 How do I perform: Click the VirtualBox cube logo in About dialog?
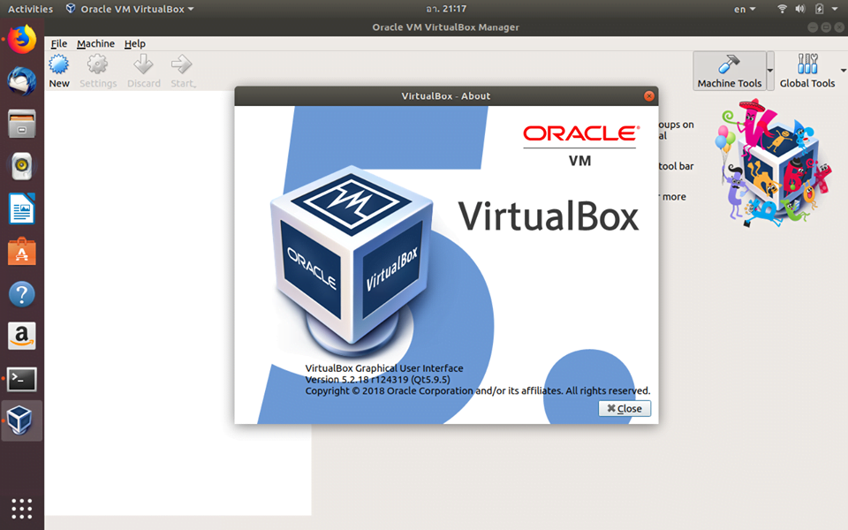pos(352,260)
